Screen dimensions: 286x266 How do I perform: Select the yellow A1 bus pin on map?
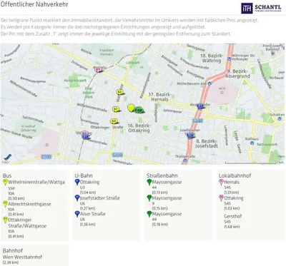point(116,109)
